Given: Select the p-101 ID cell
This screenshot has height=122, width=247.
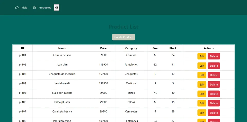Looking at the screenshot, I should click(23, 56).
